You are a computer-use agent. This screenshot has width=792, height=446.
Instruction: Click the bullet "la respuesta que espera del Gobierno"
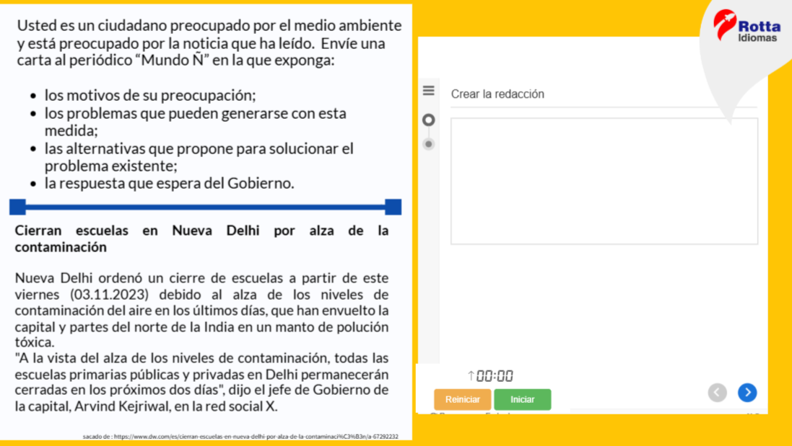169,183
